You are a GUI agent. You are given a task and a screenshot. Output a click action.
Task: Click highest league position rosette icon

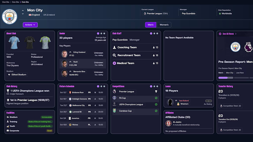(8, 100)
